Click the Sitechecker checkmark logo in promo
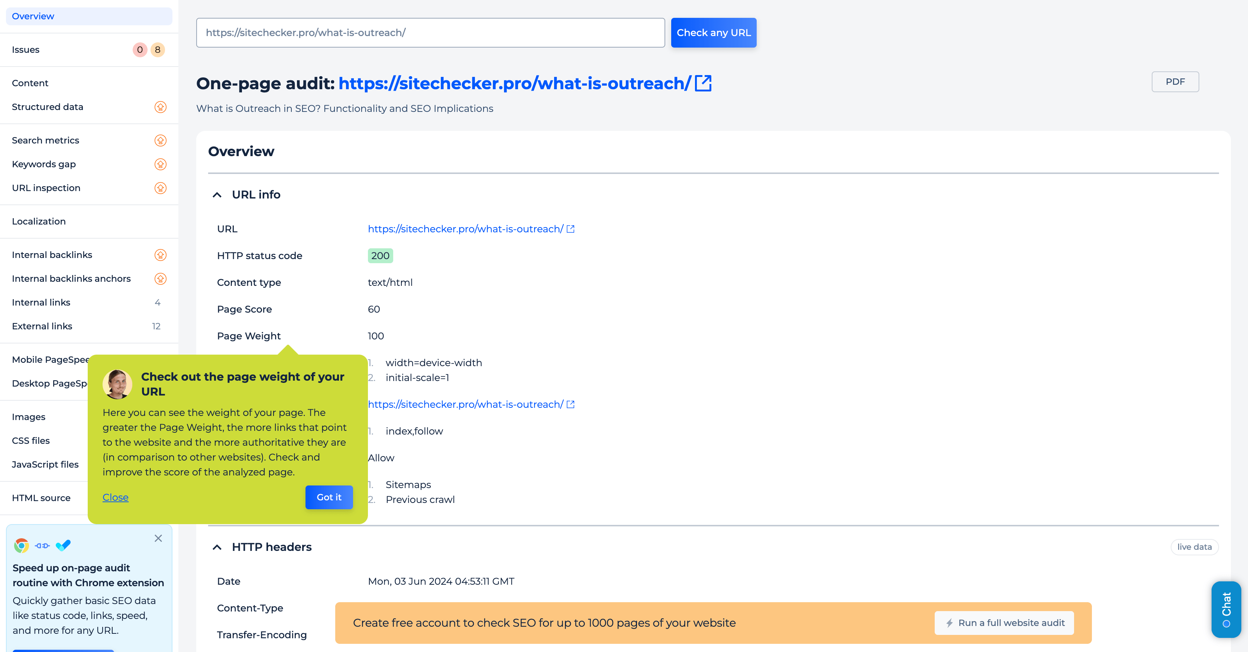This screenshot has width=1248, height=652. coord(63,545)
